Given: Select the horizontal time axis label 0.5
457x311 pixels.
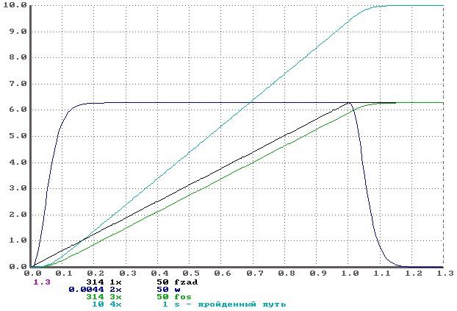Looking at the screenshot, I should (191, 274).
